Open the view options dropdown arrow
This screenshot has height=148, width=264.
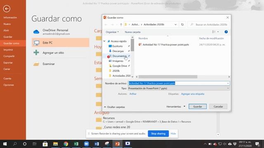click(218, 32)
